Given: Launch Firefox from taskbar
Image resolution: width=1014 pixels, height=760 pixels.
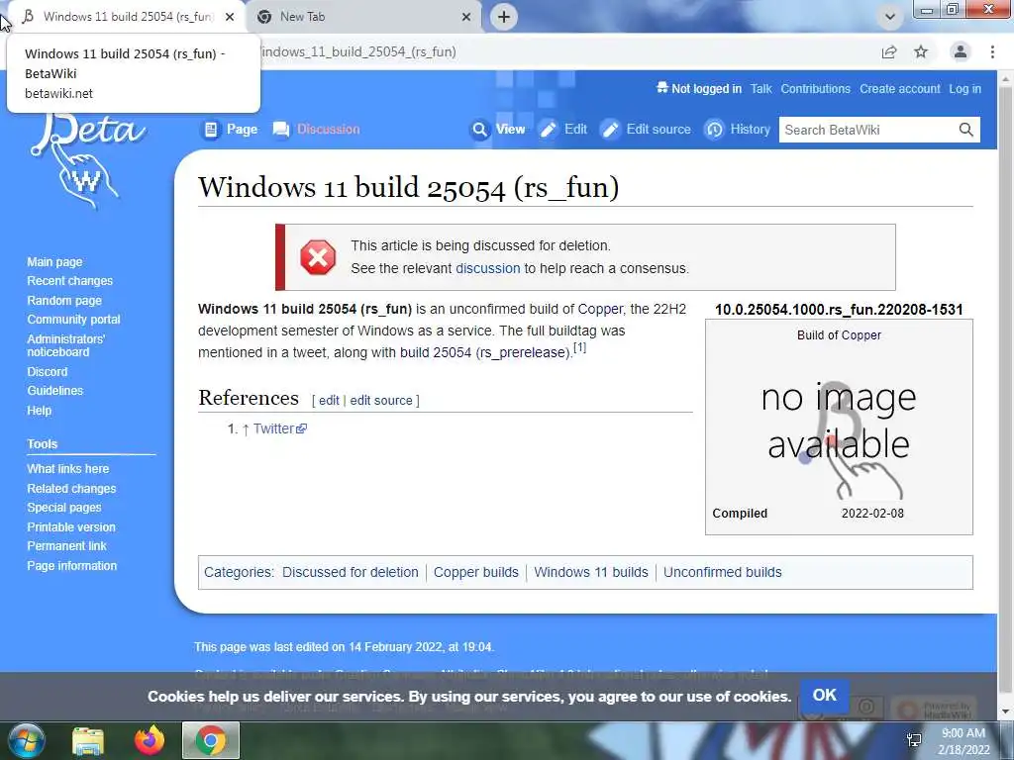Looking at the screenshot, I should coord(150,740).
